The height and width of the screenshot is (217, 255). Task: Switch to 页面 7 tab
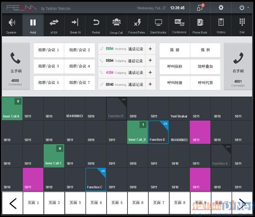[x=158, y=203]
